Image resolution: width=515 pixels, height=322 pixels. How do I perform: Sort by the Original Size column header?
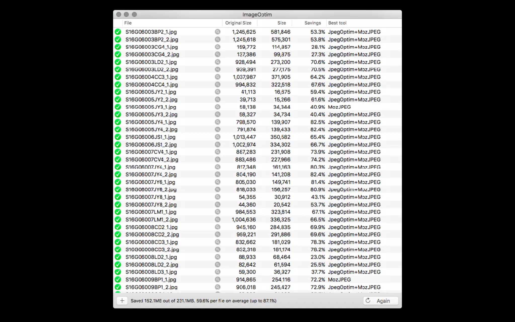(x=238, y=23)
